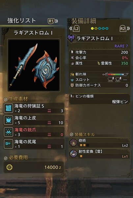133x198 pixels.
Task: Click the 砲術 skill icon
Action: pos(73,143)
